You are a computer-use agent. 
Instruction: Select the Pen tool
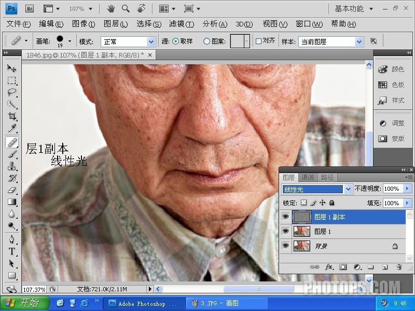[11, 239]
